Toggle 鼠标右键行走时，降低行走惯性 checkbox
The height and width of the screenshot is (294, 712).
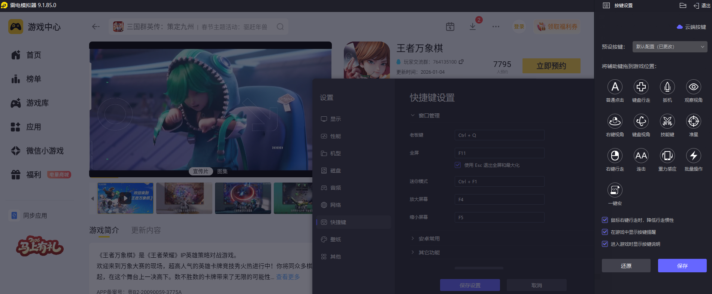click(605, 220)
